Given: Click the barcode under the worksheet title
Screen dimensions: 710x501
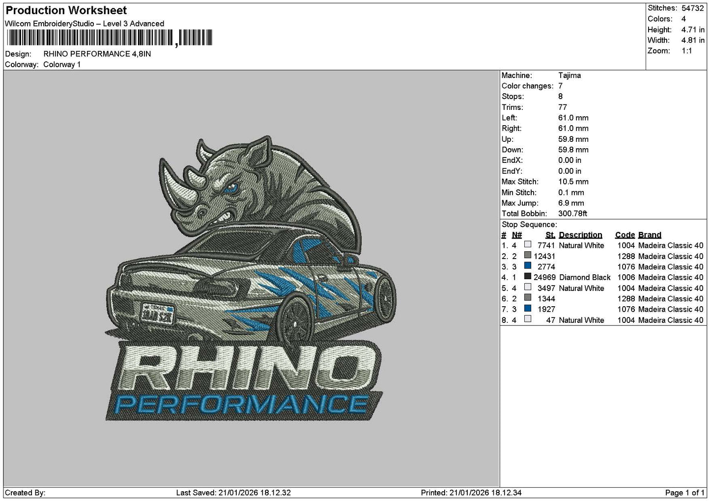Looking at the screenshot, I should pos(109,38).
